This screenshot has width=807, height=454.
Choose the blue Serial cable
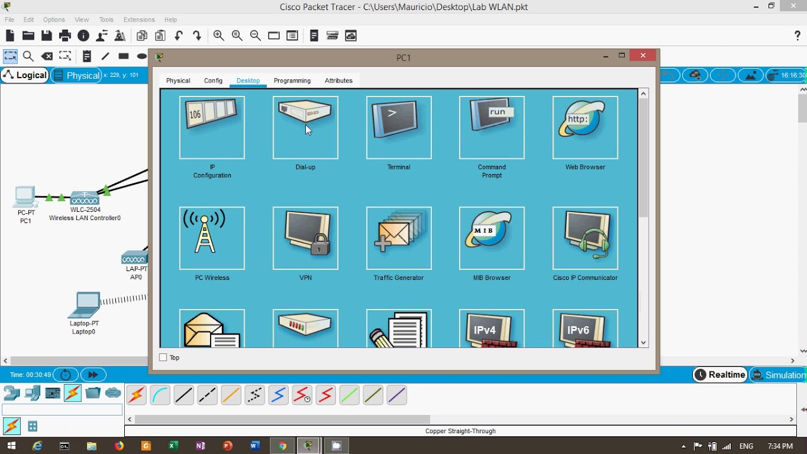click(x=278, y=395)
